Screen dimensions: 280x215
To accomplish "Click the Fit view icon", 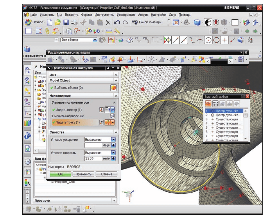I will [176, 22].
